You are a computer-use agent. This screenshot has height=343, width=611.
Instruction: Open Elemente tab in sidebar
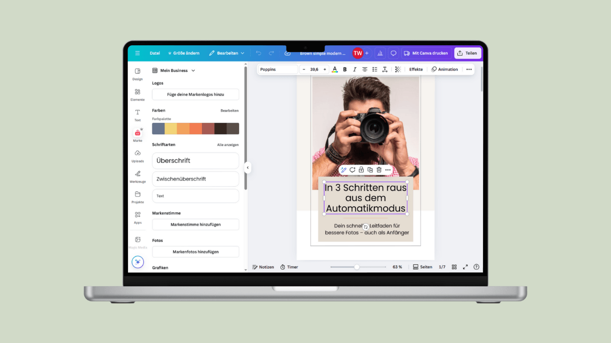click(137, 94)
